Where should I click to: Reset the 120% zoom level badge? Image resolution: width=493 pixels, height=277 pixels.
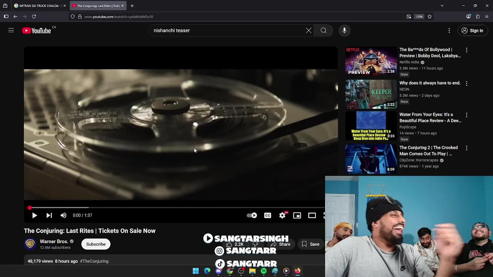419,17
